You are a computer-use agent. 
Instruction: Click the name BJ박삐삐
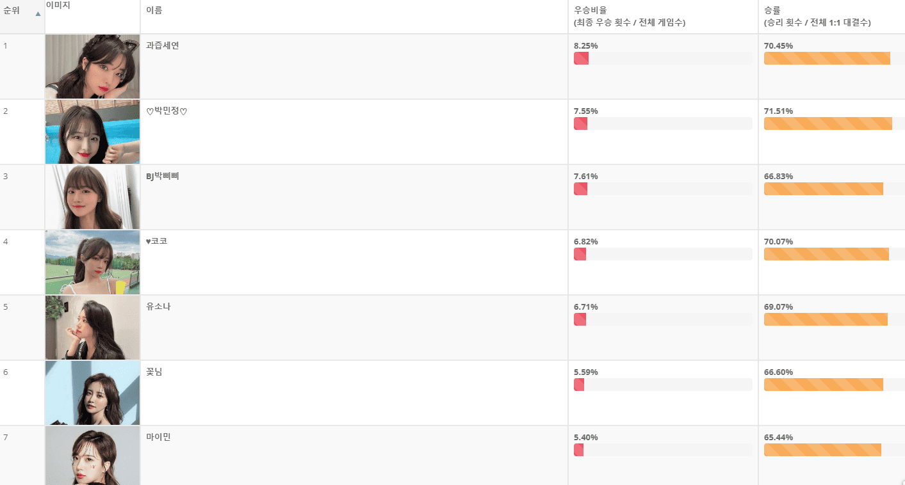click(163, 176)
